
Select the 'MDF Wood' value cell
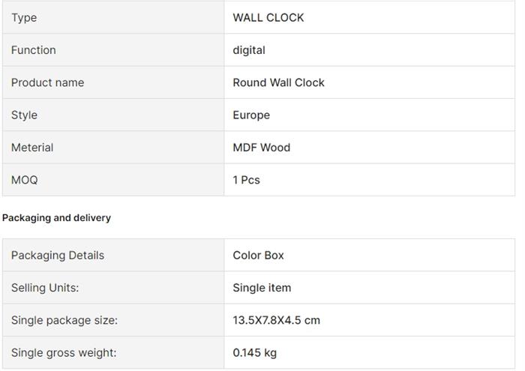[261, 148]
